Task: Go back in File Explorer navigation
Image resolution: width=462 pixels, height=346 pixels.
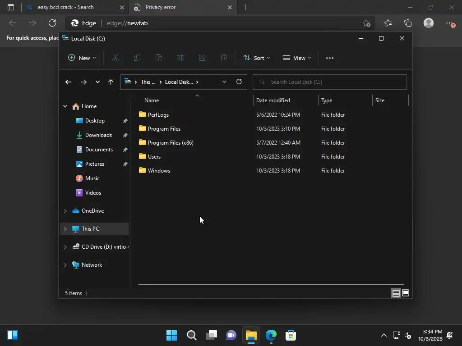Action: (68, 82)
